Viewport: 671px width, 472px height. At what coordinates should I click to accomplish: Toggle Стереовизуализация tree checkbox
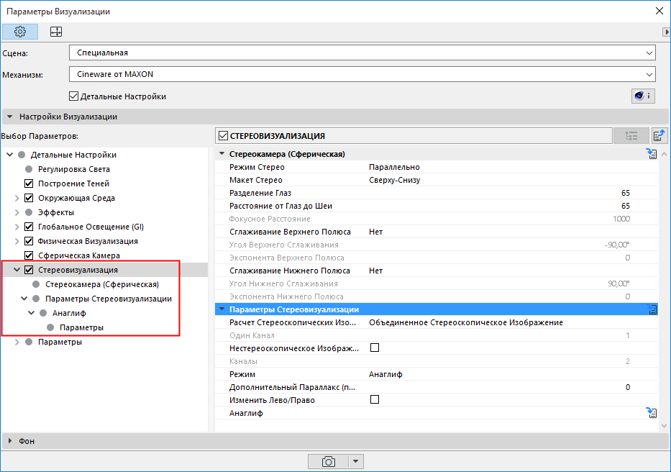coord(29,270)
